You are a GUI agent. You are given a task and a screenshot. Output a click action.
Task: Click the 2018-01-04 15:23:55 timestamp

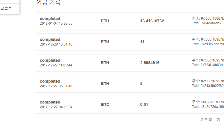pos(56,23)
